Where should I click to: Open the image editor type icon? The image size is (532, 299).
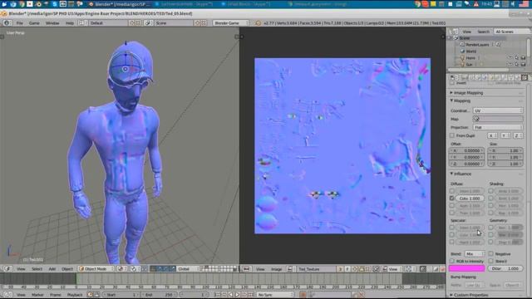coord(247,269)
